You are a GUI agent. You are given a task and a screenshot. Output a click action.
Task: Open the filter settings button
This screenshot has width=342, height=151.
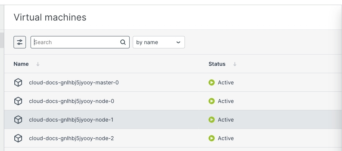point(20,42)
